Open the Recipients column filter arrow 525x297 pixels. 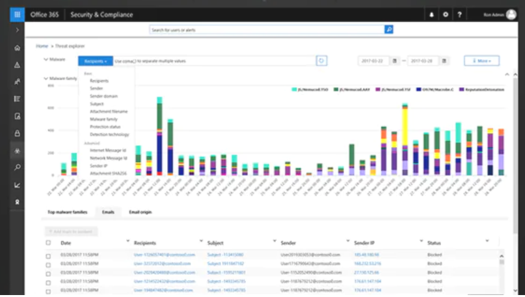point(201,241)
